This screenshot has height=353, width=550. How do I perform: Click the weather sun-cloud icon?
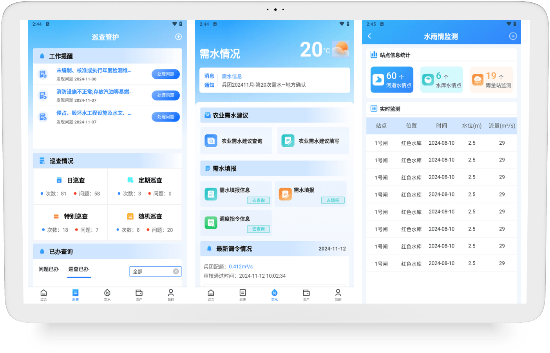tap(340, 49)
